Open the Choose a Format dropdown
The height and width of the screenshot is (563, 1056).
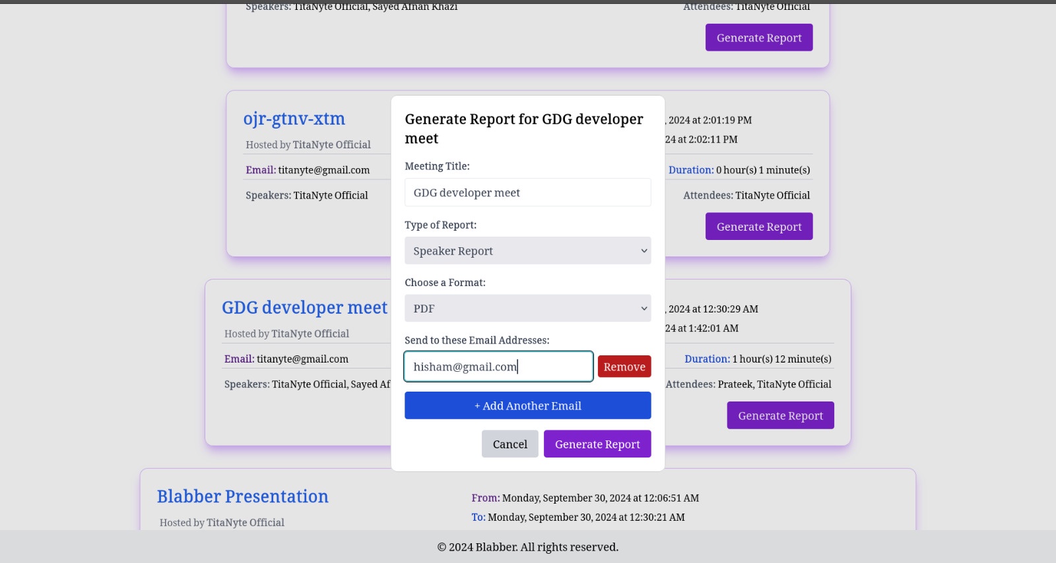tap(527, 308)
